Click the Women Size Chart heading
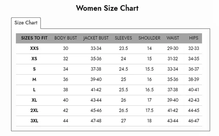 pyautogui.click(x=107, y=8)
